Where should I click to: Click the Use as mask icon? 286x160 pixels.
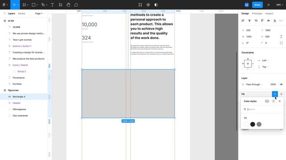[156, 5]
